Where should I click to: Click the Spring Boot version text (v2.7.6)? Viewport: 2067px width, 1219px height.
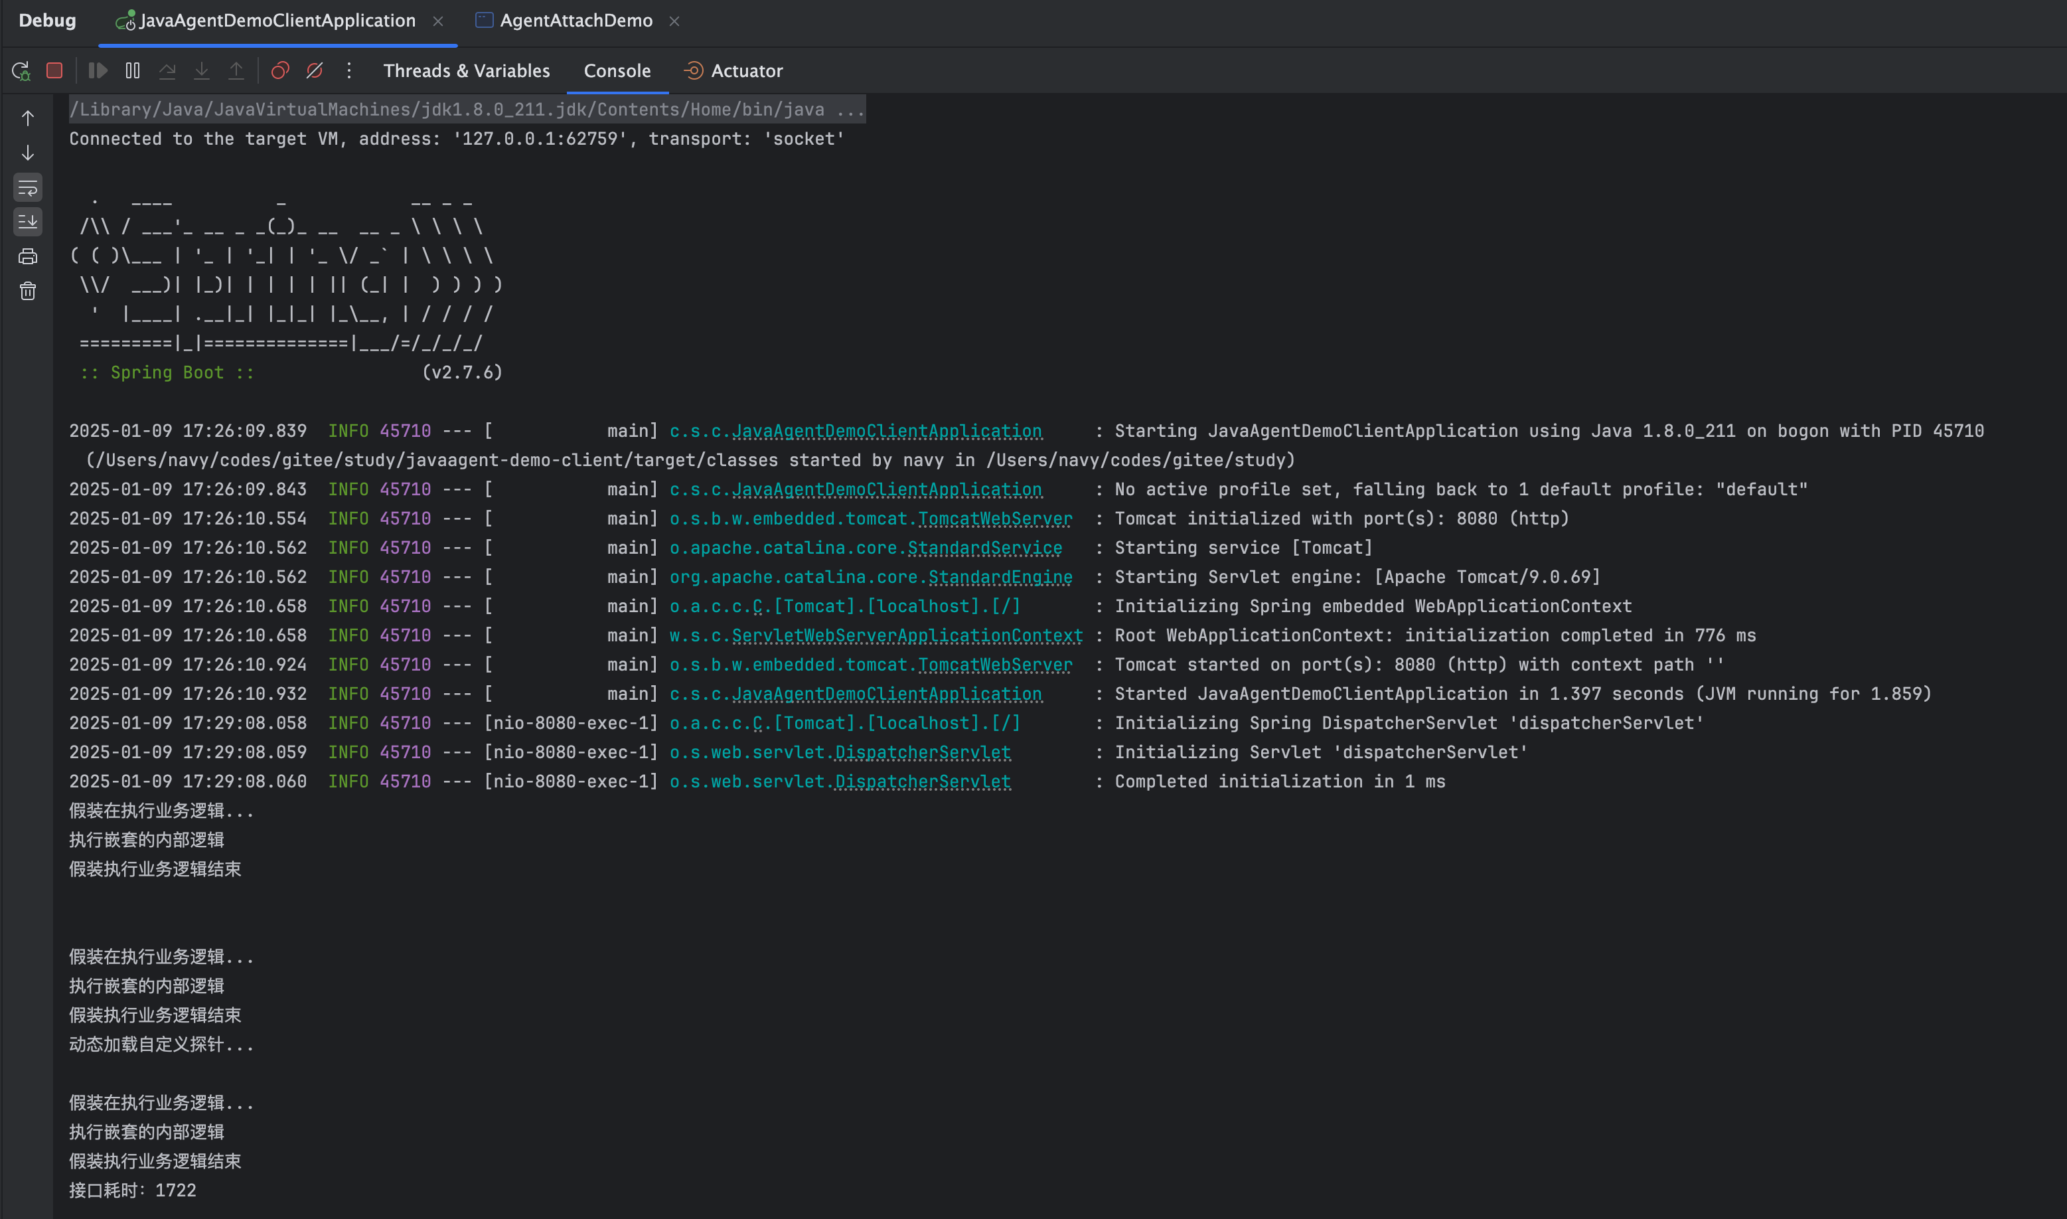(463, 372)
